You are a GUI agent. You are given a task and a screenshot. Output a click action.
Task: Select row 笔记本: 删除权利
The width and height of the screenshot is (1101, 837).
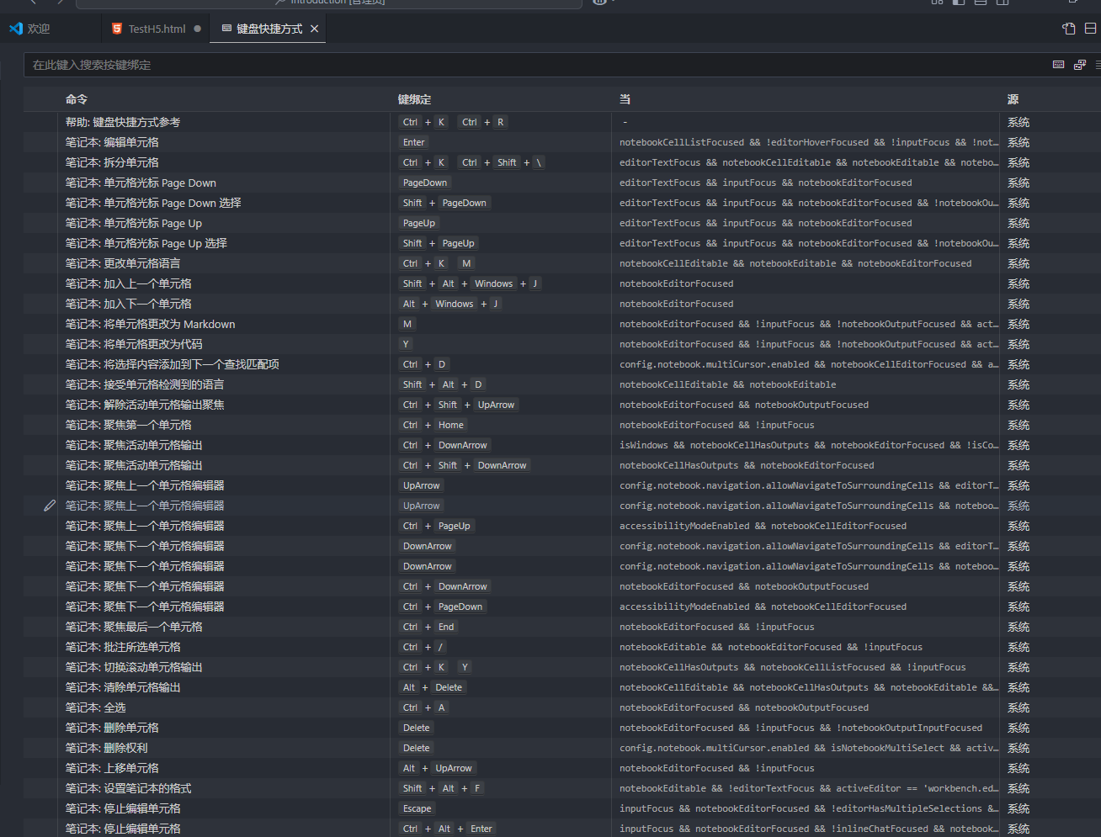[x=562, y=748]
